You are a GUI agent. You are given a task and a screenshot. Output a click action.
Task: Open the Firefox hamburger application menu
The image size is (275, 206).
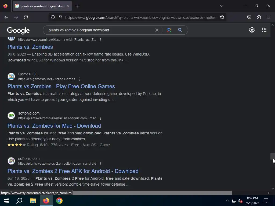(269, 17)
